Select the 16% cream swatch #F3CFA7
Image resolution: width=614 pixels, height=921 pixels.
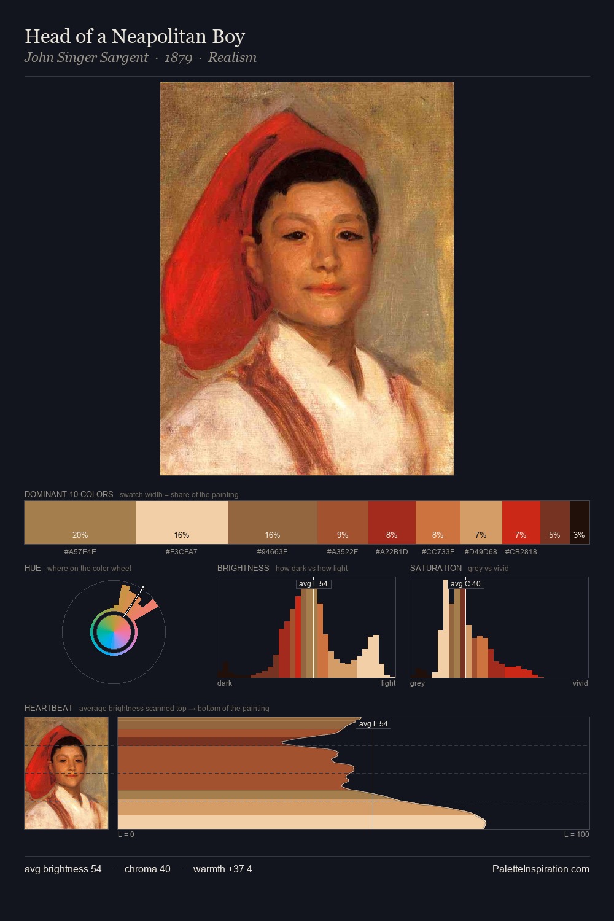(182, 523)
